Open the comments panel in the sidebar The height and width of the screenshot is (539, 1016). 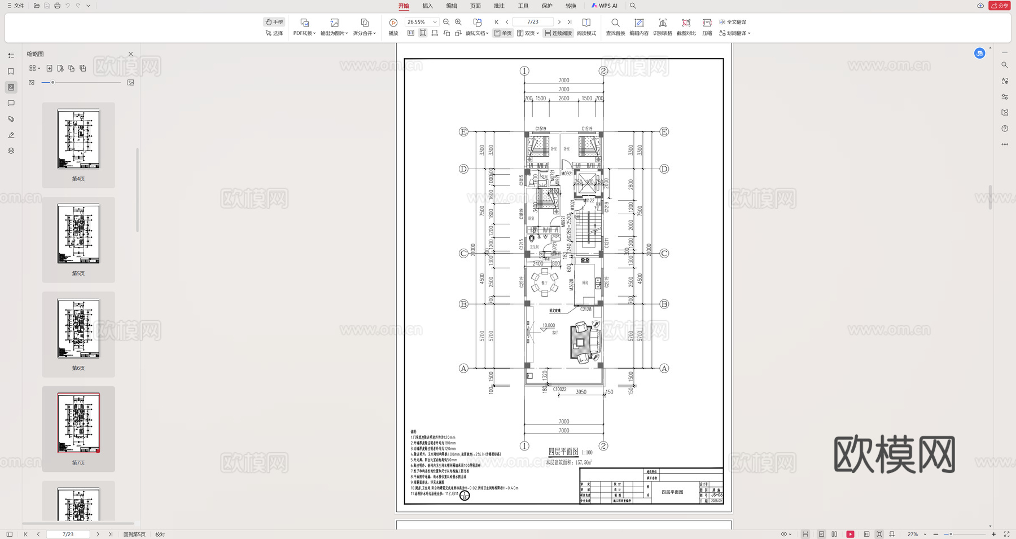pyautogui.click(x=10, y=103)
